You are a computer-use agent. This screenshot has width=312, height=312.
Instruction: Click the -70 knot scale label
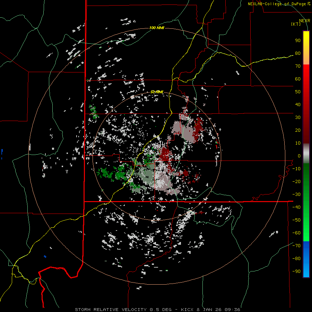296,246
